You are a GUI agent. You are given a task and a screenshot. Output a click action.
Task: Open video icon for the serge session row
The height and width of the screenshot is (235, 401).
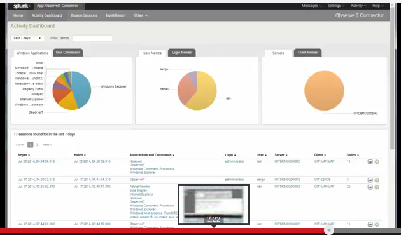370,180
